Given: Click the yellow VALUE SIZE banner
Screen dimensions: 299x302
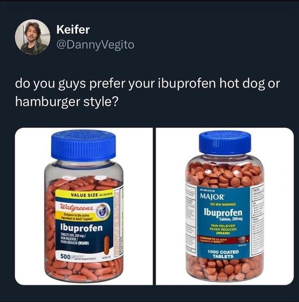Looking at the screenshot, I should coord(85,195).
